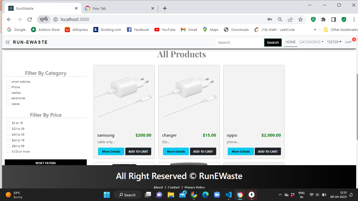Click the VPN icon in address bar
358x201 pixels.
(44, 19)
